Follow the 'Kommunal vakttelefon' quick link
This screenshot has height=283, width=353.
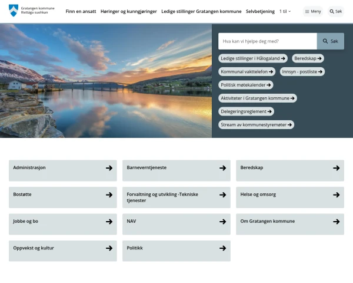247,71
